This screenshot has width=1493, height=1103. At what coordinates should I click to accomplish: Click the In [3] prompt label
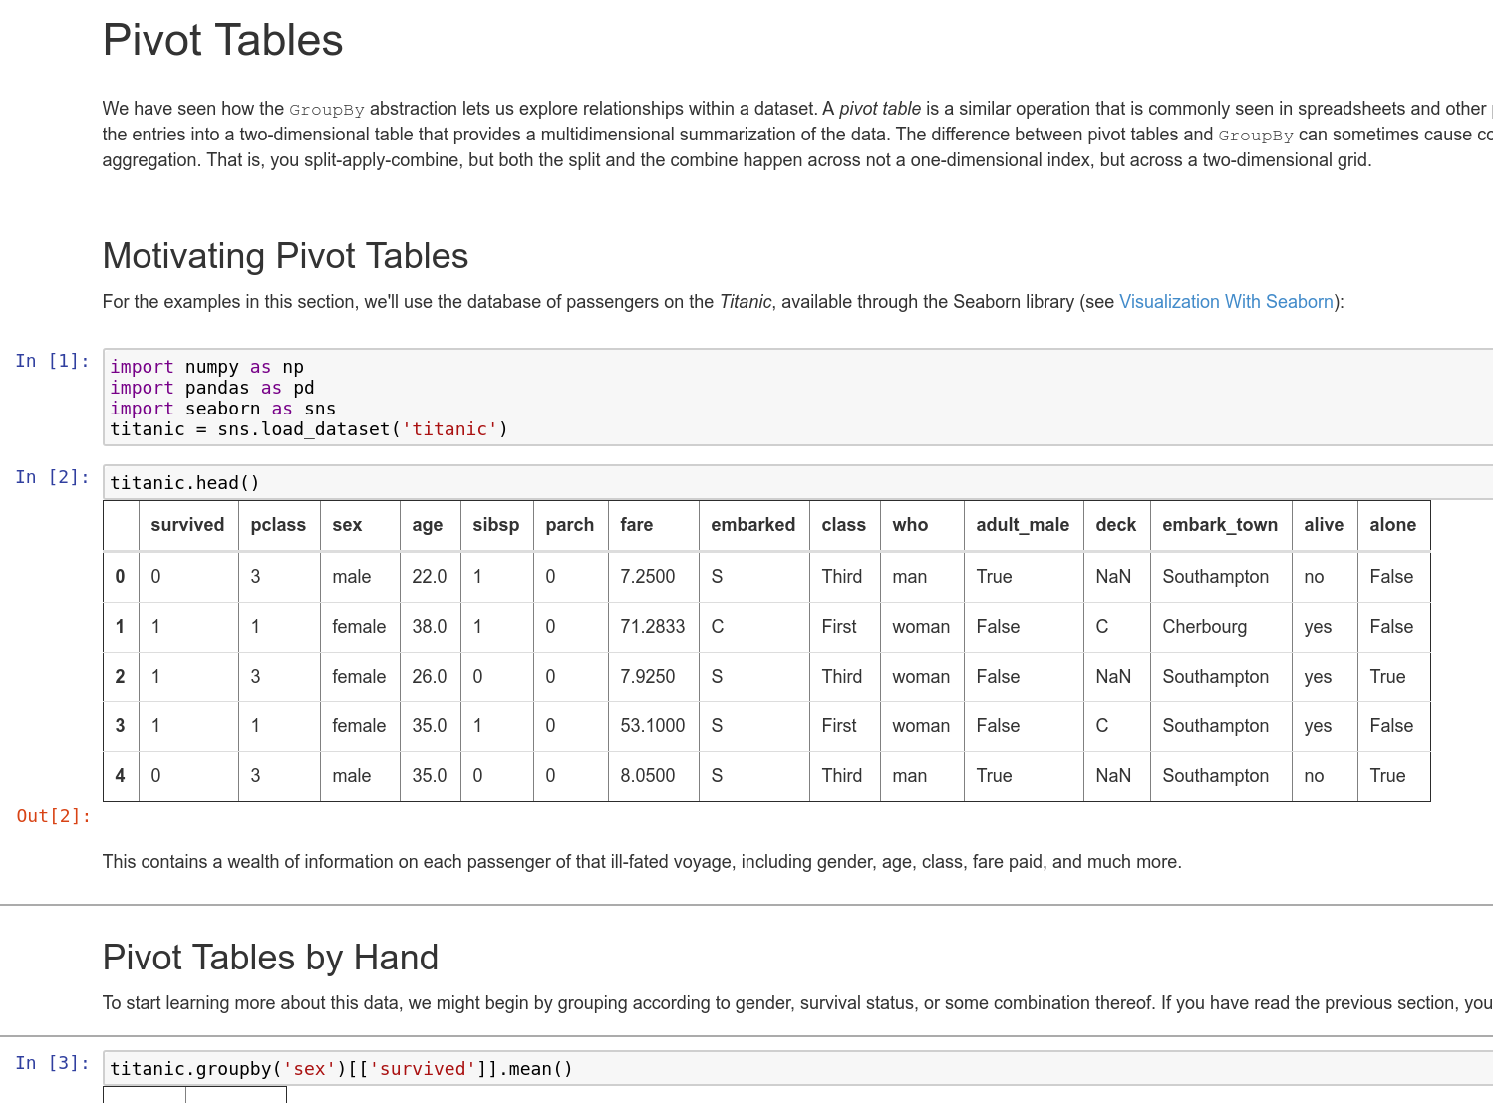click(x=52, y=1063)
